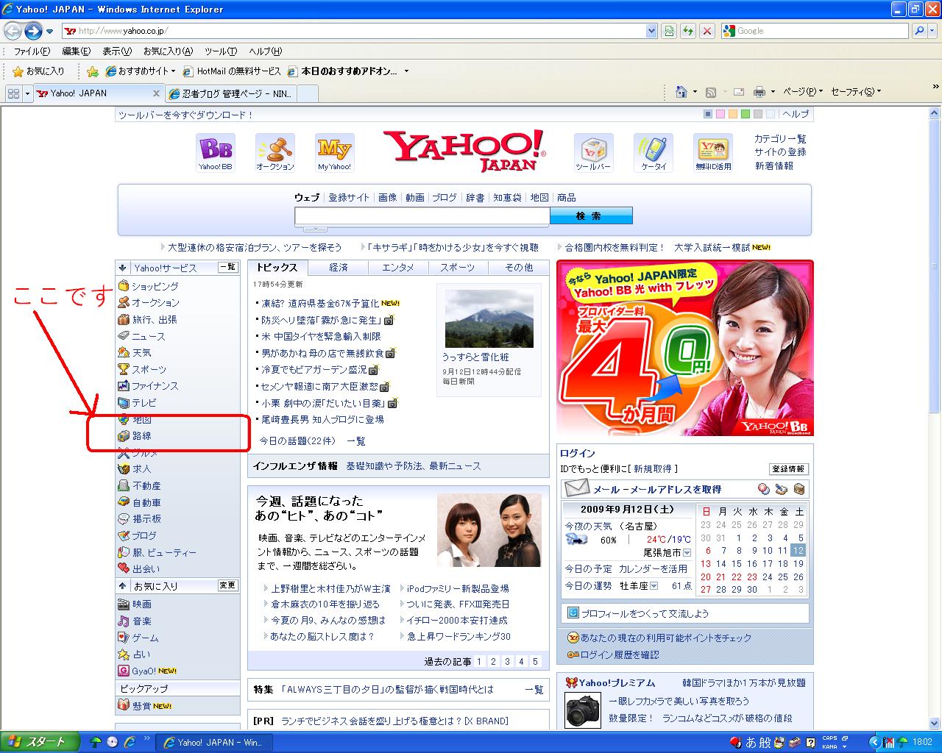This screenshot has width=942, height=753.
Task: Click the Internet Explorer quick launch icon
Action: (130, 742)
